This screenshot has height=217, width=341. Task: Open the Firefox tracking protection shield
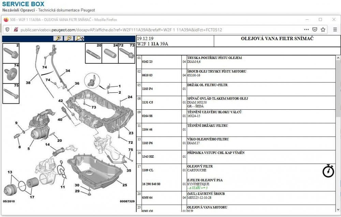pos(7,30)
